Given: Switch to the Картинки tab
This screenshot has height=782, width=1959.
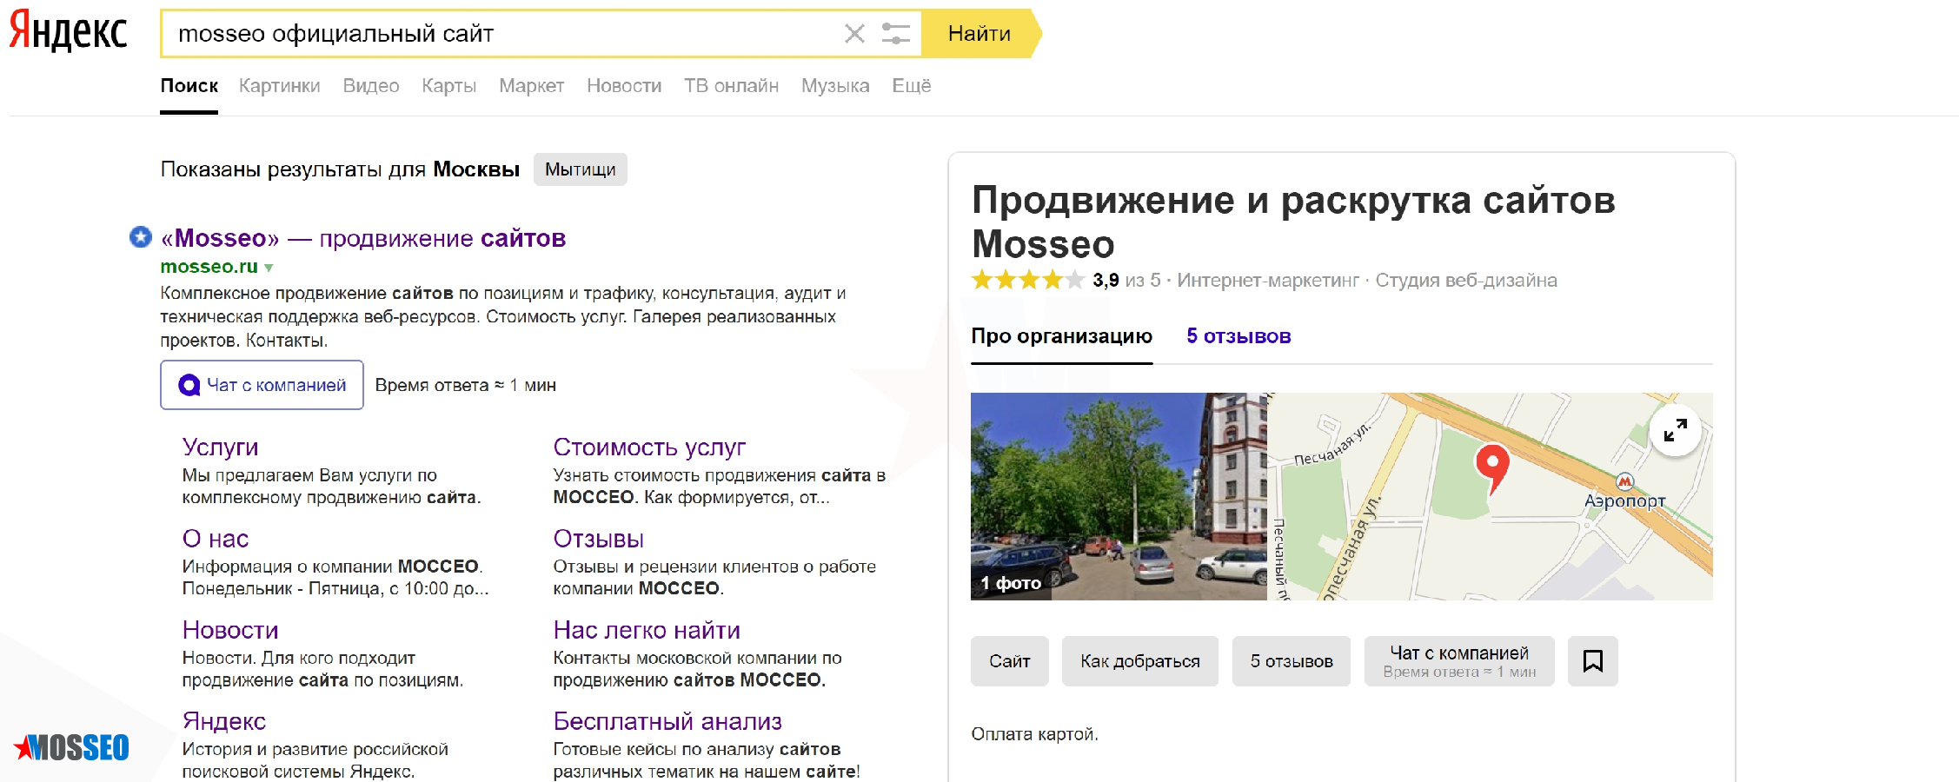Looking at the screenshot, I should click(279, 85).
